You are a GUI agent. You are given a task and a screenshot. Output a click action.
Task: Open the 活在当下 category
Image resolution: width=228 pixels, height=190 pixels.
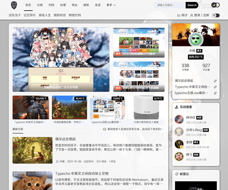coord(15,15)
